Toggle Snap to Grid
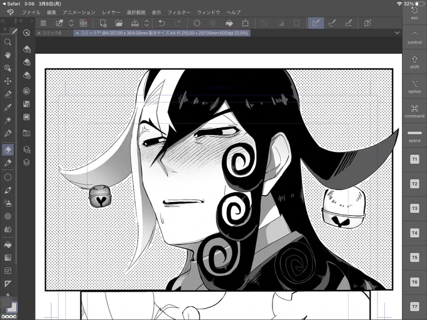Screen dimensions: 427x320 pyautogui.click(x=349, y=23)
